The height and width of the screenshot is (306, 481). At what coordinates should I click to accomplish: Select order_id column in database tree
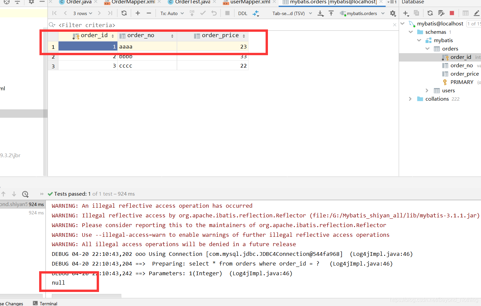(461, 57)
